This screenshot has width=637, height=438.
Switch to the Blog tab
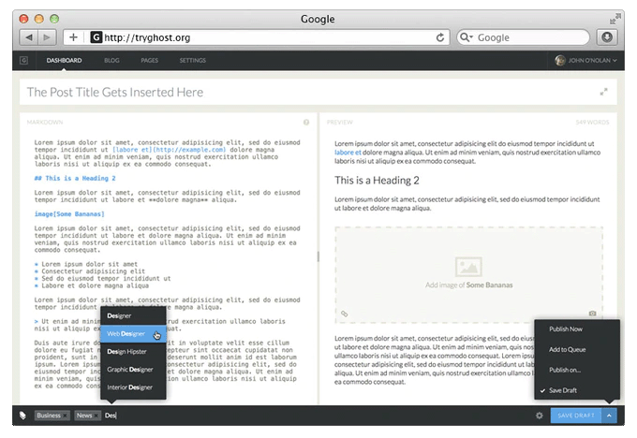[111, 61]
